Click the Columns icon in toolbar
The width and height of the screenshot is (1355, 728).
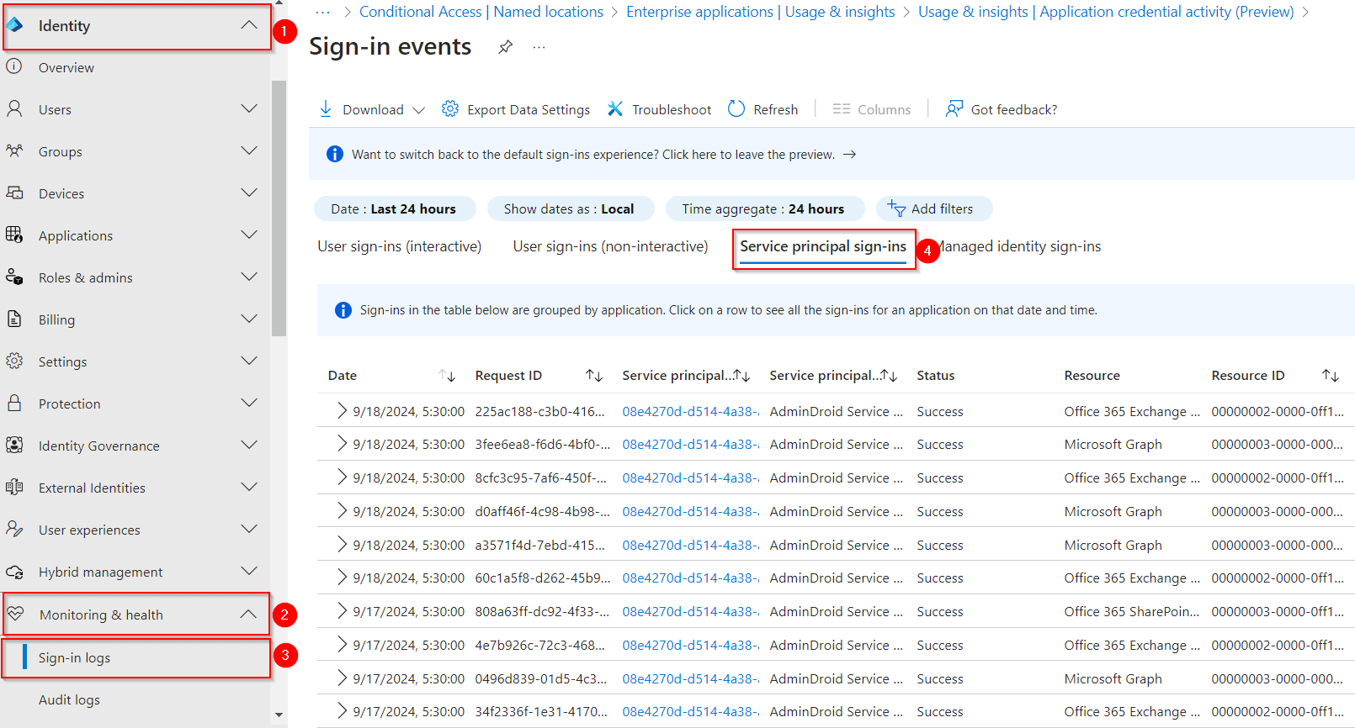pyautogui.click(x=841, y=109)
